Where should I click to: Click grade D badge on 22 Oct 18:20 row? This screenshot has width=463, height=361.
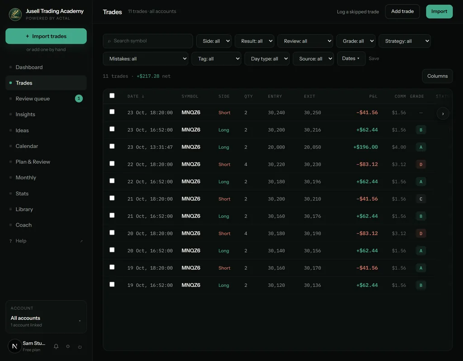tap(421, 164)
